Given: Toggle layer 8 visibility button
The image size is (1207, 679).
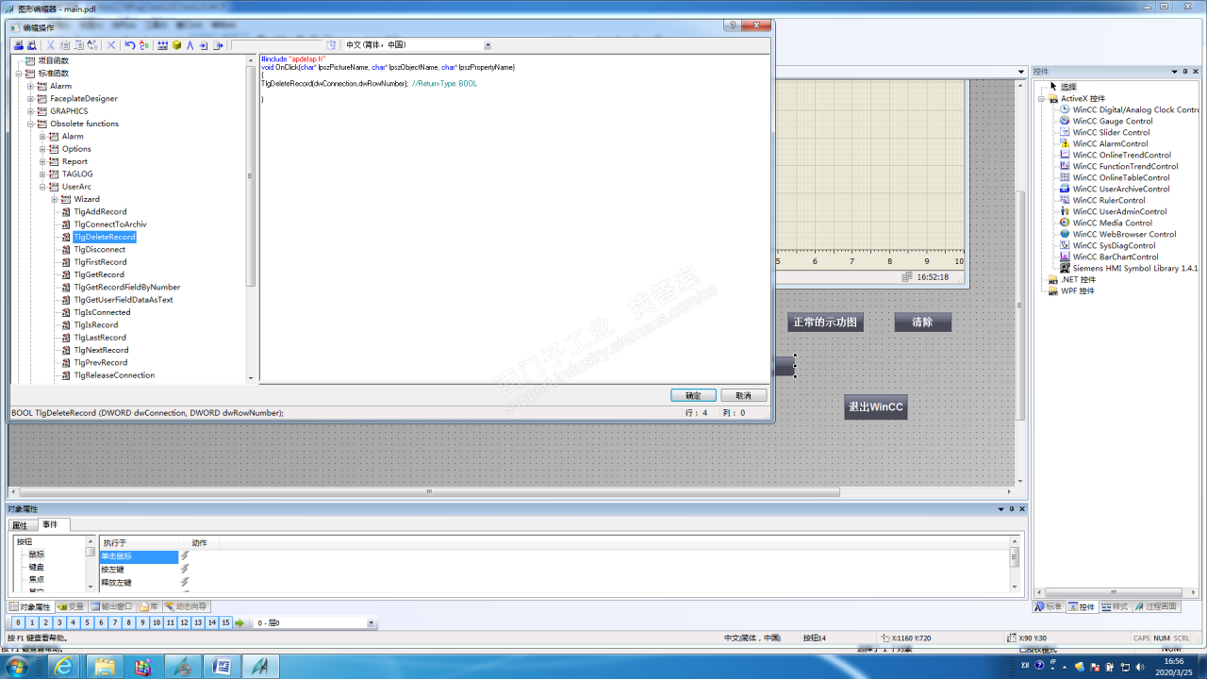Looking at the screenshot, I should [128, 623].
